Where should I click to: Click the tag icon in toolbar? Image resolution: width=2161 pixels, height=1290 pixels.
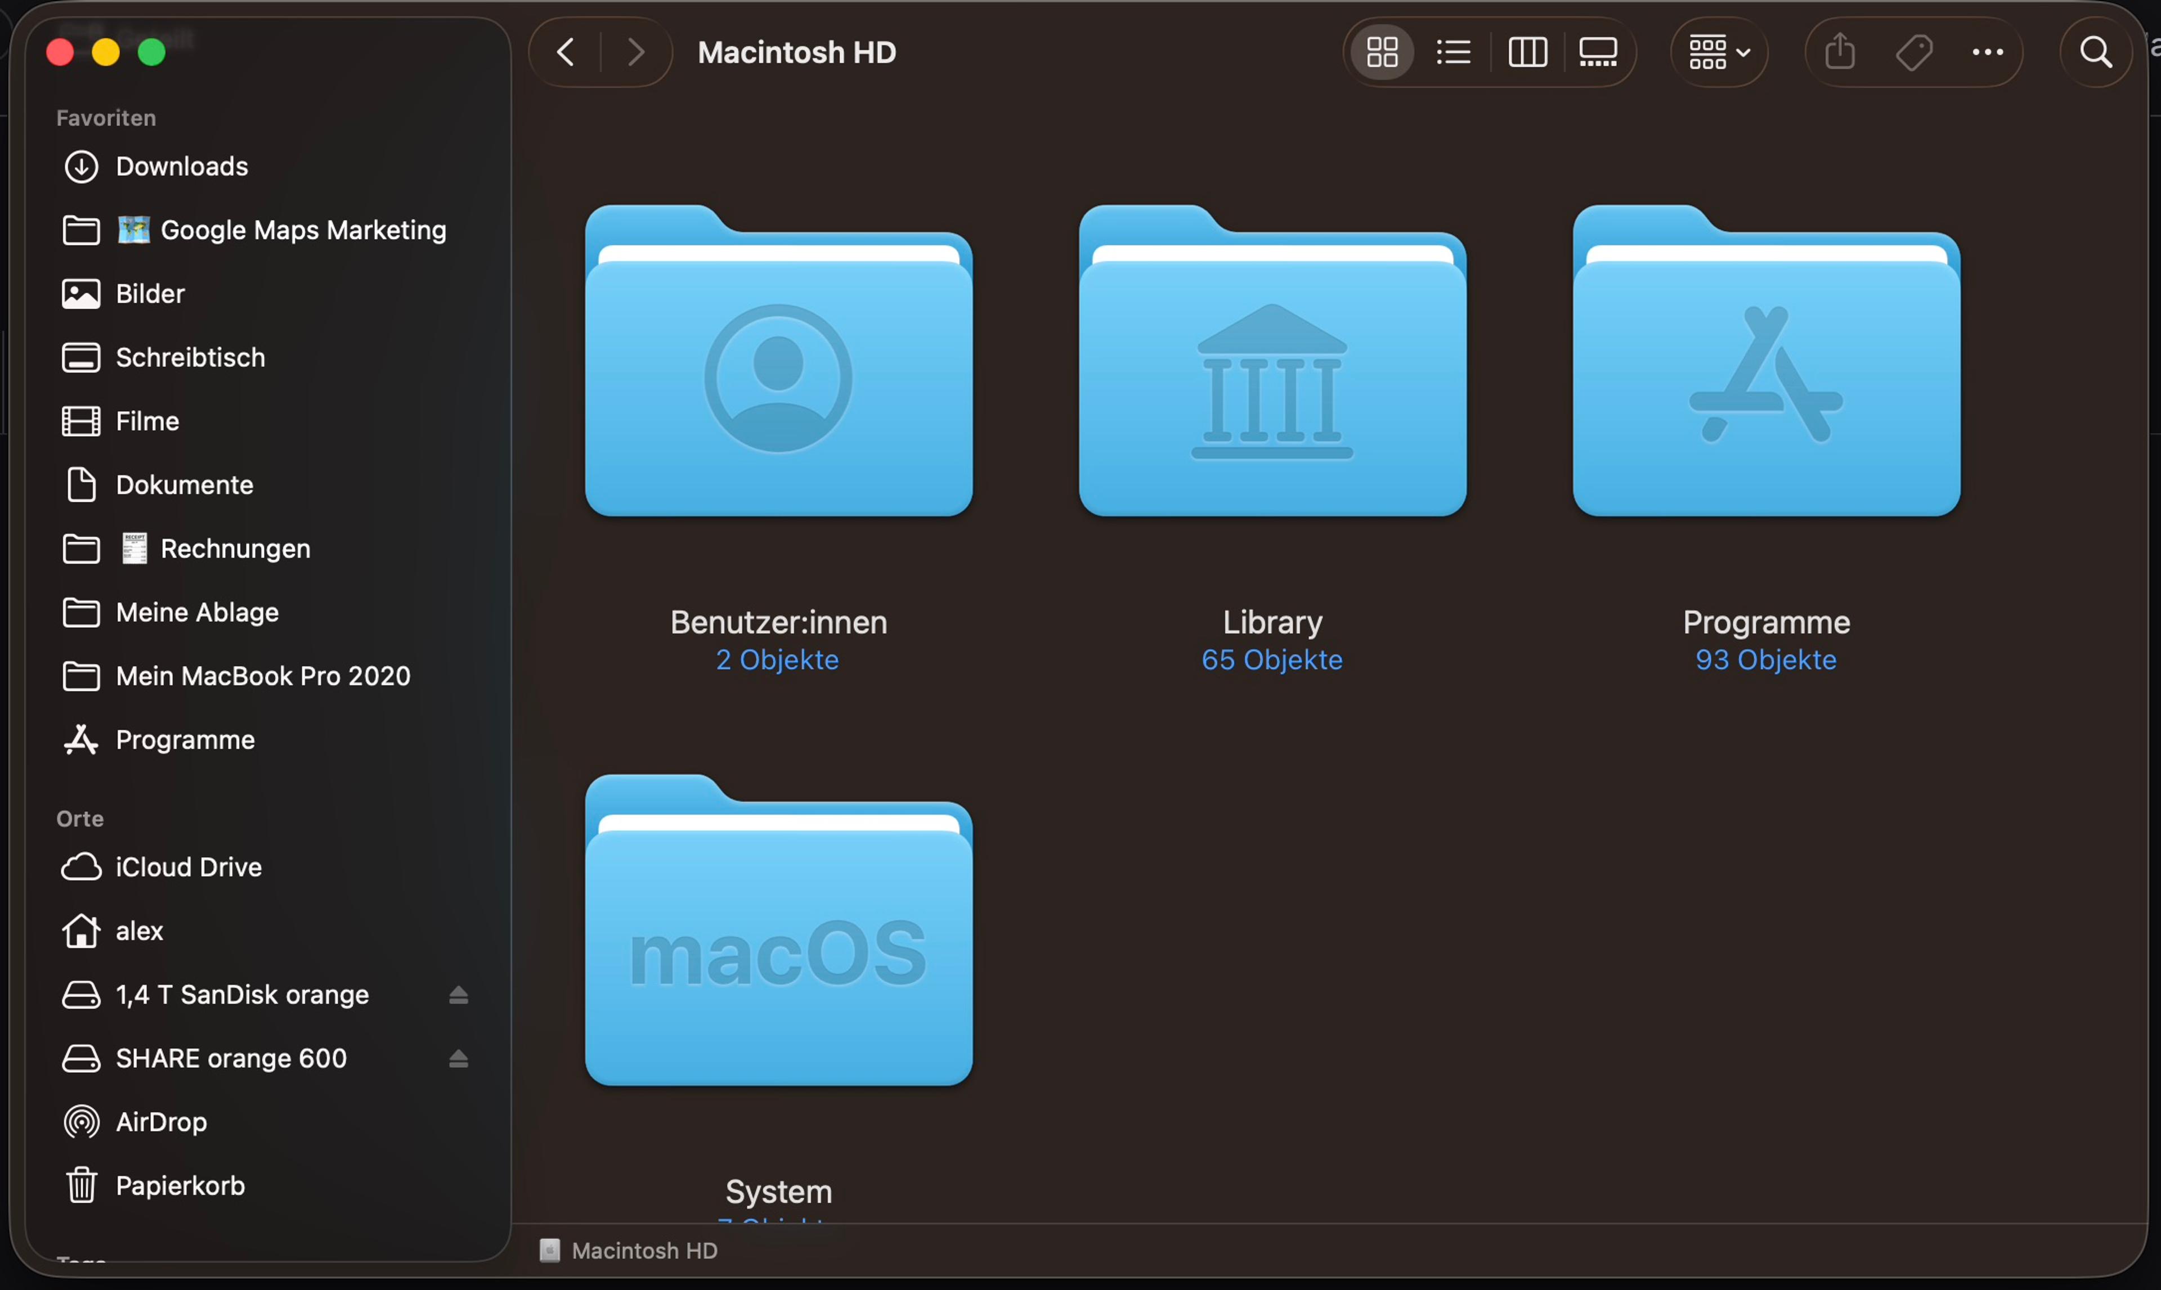click(1914, 52)
